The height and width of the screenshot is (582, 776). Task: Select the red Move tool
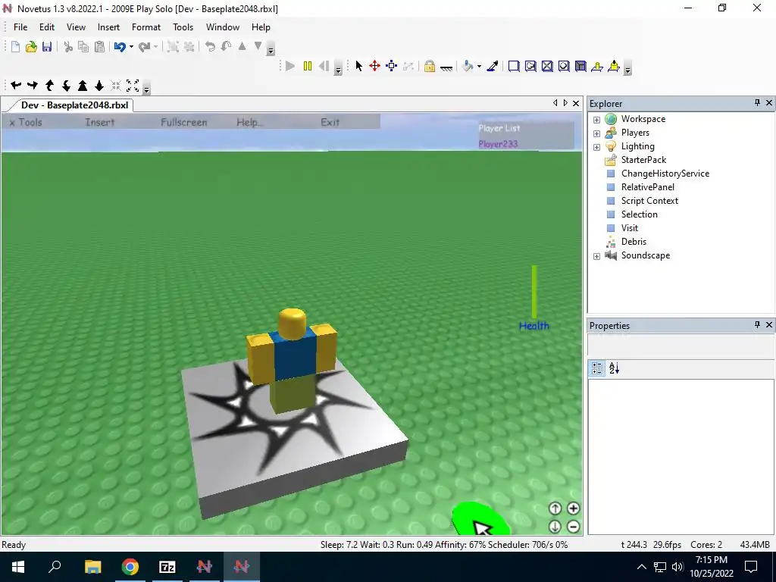(374, 66)
